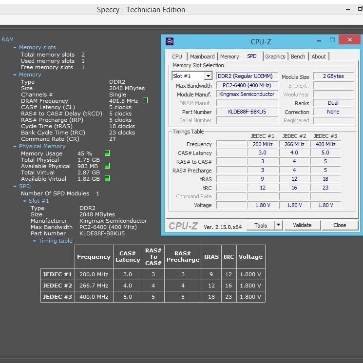Screen dimensions: 363x363
Task: Click the KLDE88F-B8KU5 part number field in CPU-Z
Action: click(x=247, y=112)
